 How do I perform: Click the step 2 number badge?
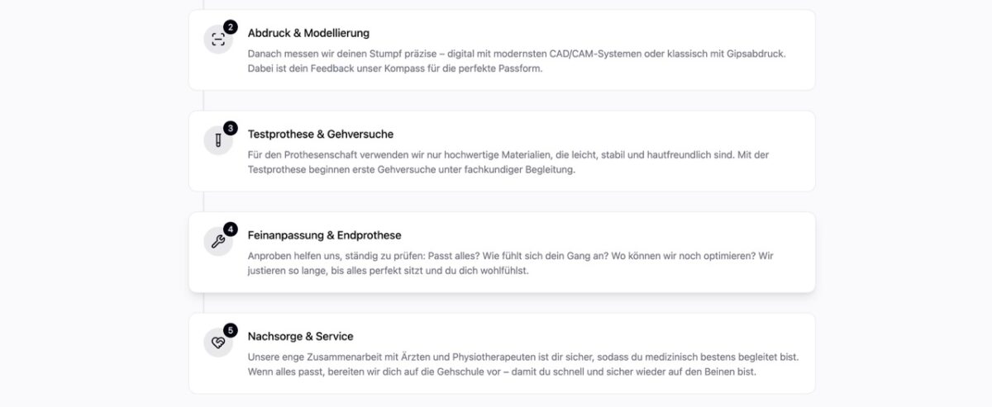coord(230,27)
